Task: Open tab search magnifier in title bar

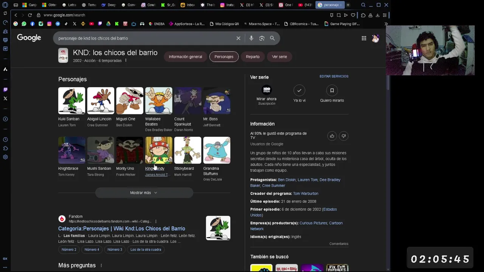Action: point(363,5)
